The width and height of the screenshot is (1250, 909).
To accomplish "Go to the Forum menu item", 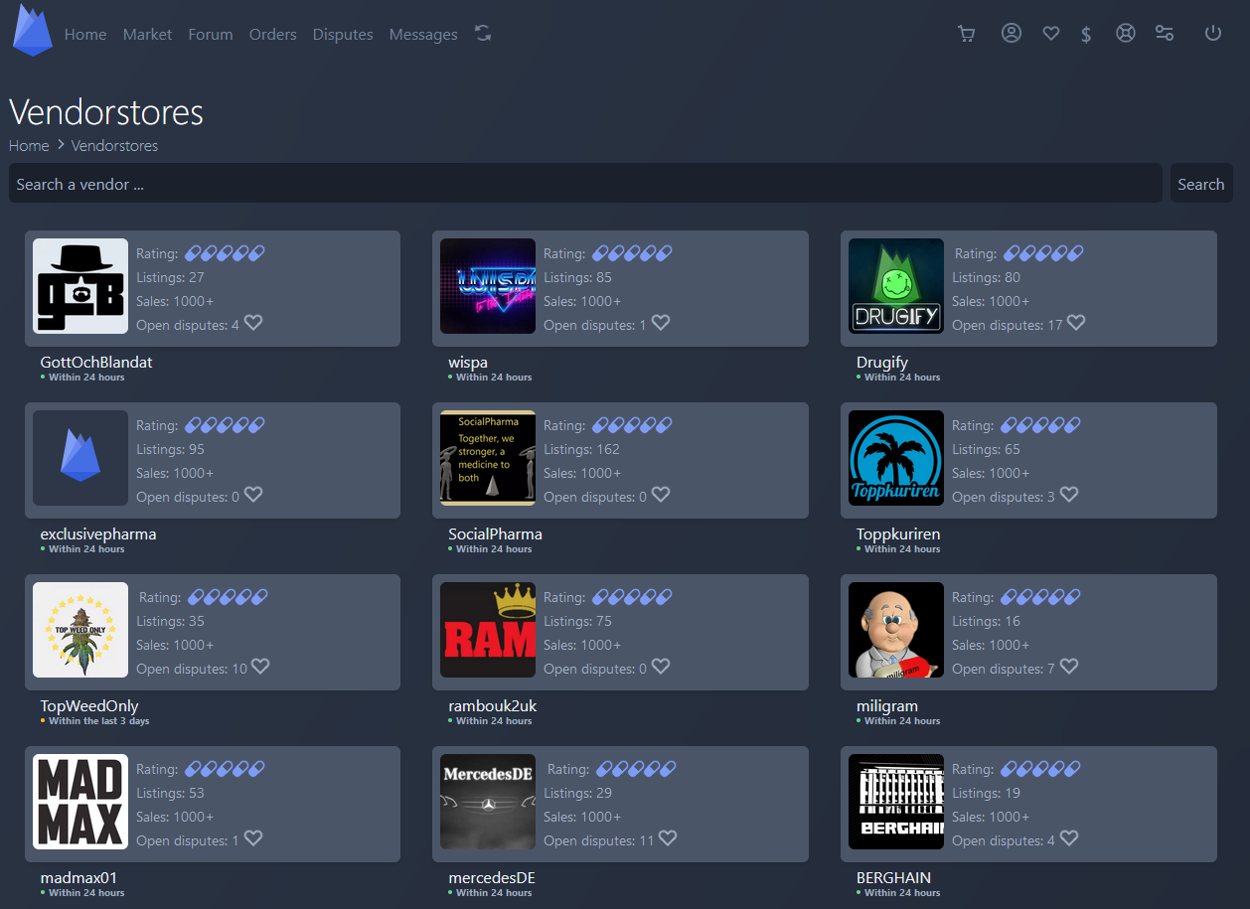I will [211, 35].
